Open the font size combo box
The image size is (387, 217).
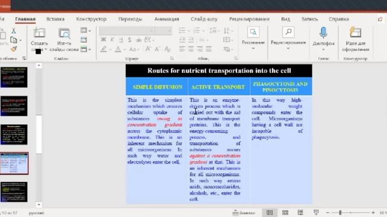(163, 31)
